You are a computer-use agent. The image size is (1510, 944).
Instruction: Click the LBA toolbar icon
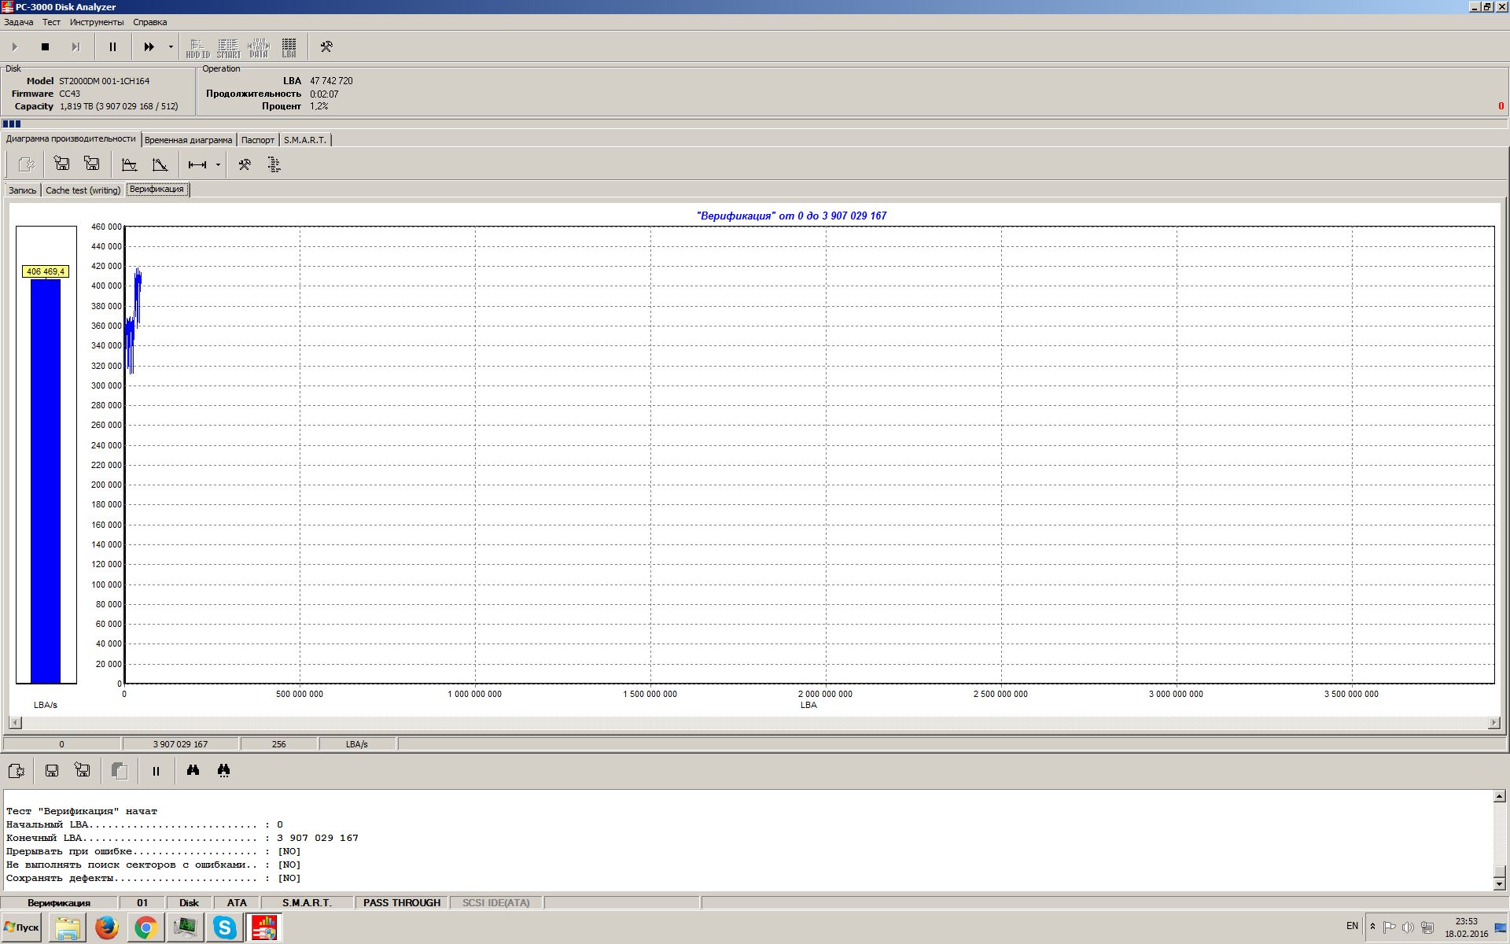point(289,49)
